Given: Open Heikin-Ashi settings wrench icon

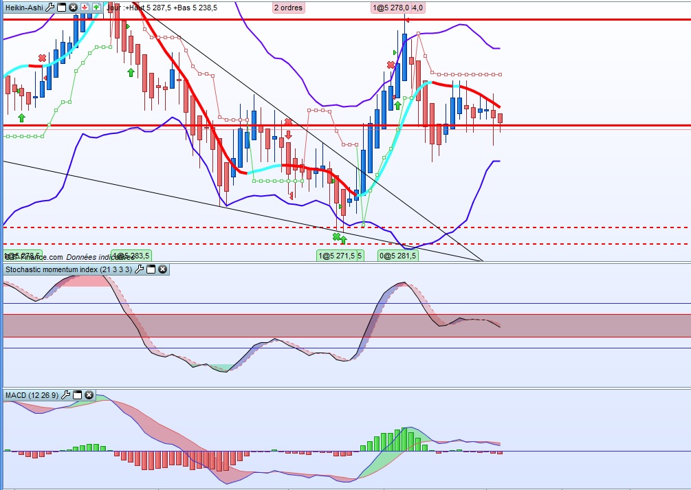Looking at the screenshot, I should click(x=50, y=7).
